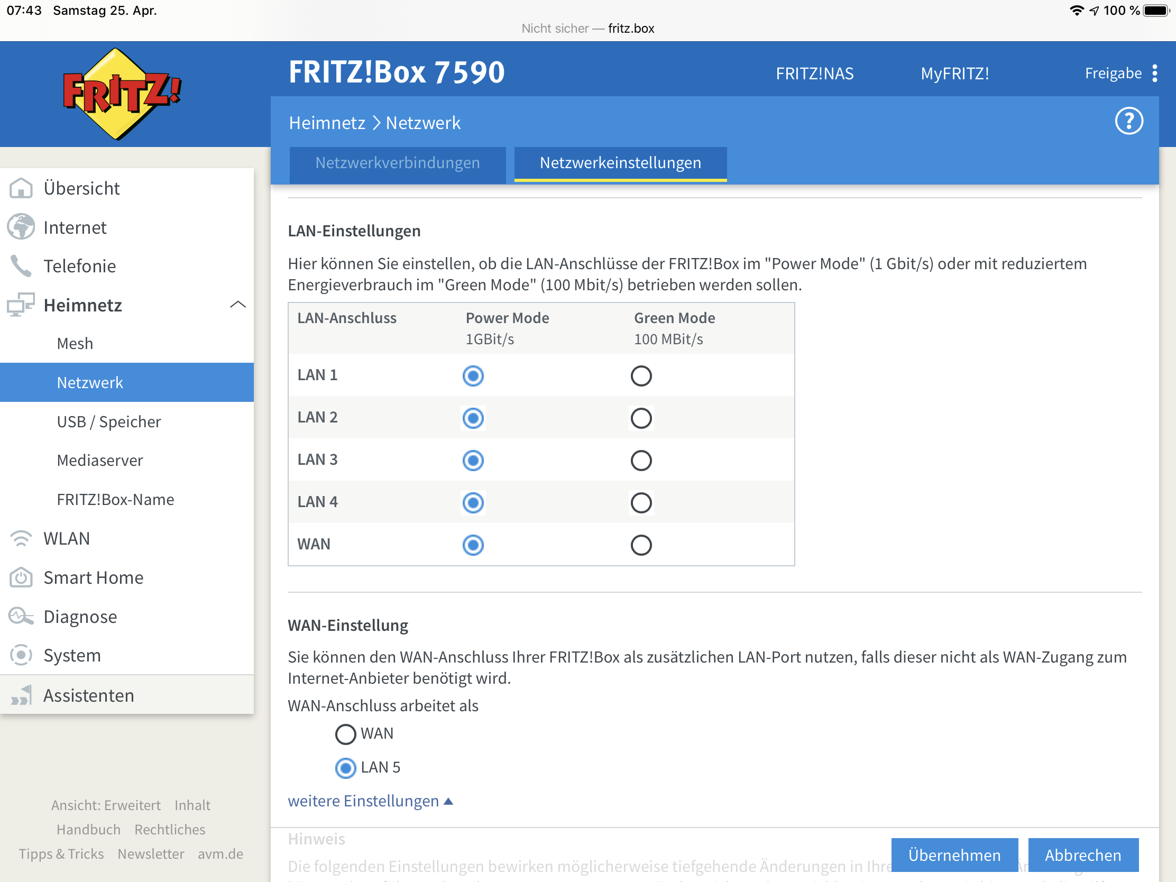The image size is (1176, 882).
Task: Tap the location arrow status icon
Action: coord(1094,11)
